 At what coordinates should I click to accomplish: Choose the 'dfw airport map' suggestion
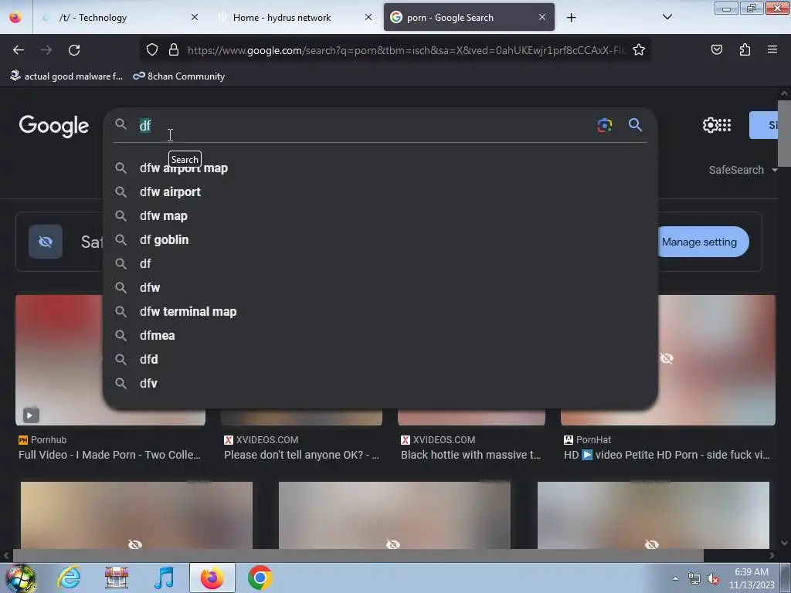(x=380, y=168)
